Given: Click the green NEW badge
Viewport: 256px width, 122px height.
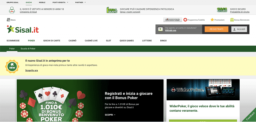Looking at the screenshot, I should coord(12,66).
